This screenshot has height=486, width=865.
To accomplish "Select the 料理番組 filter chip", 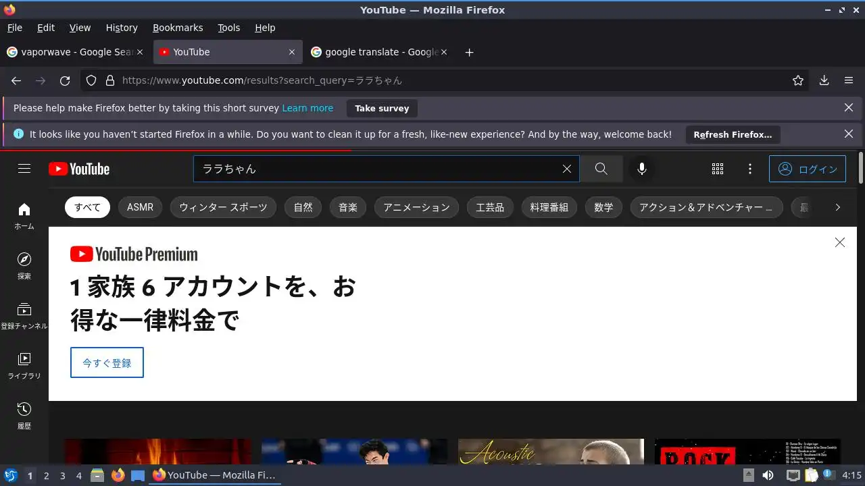I will click(x=549, y=207).
